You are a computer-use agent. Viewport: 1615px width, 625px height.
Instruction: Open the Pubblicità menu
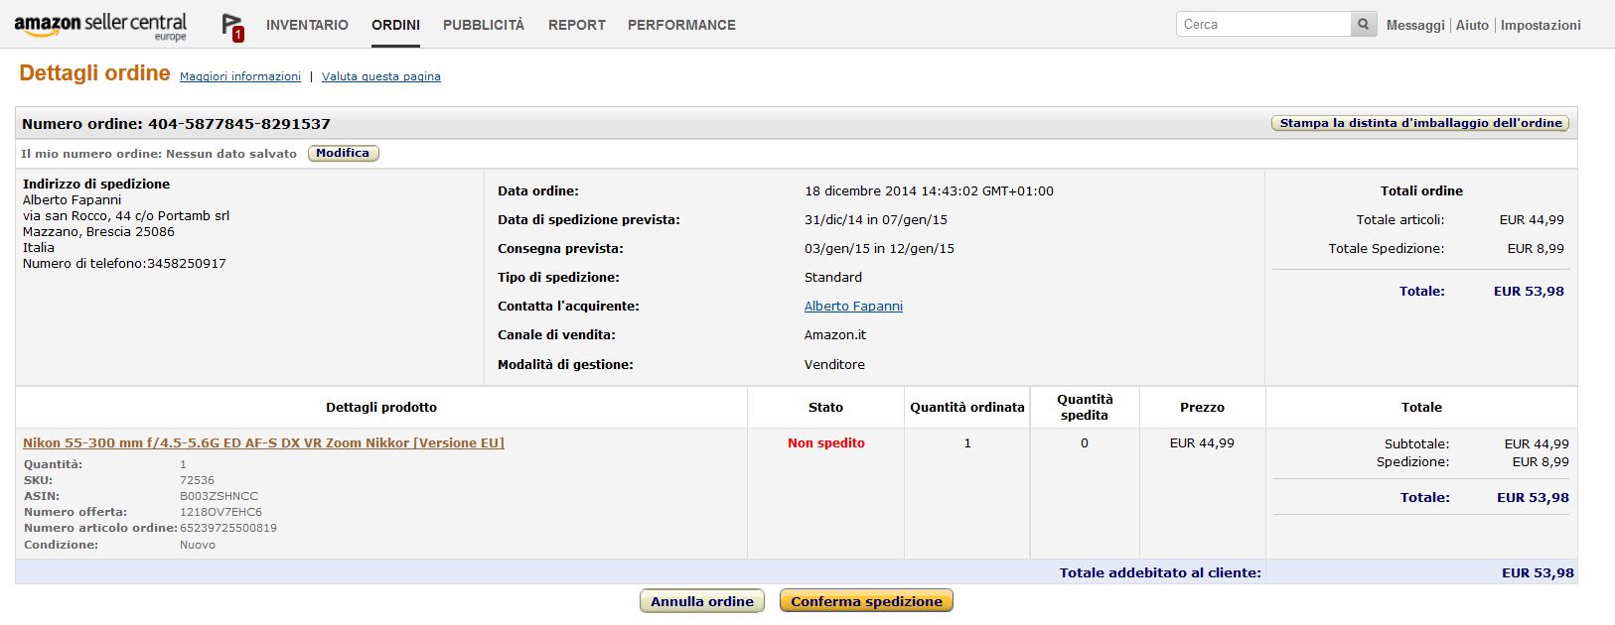coord(484,25)
